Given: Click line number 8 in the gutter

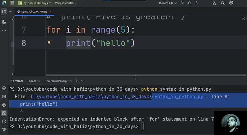Looking at the screenshot, I should pyautogui.click(x=24, y=43).
